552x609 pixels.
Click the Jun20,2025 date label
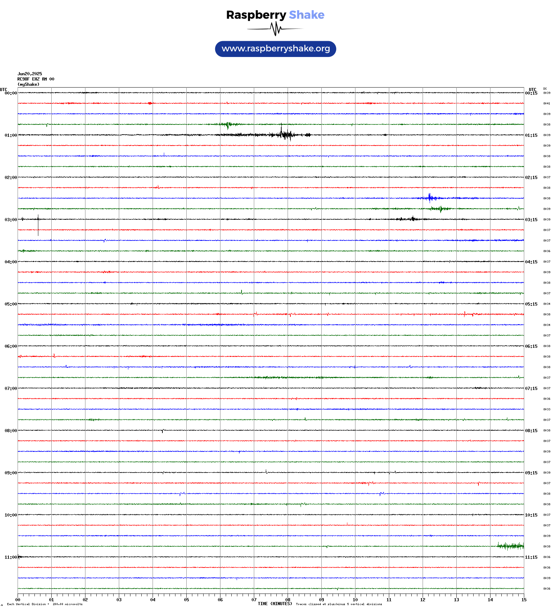[30, 74]
